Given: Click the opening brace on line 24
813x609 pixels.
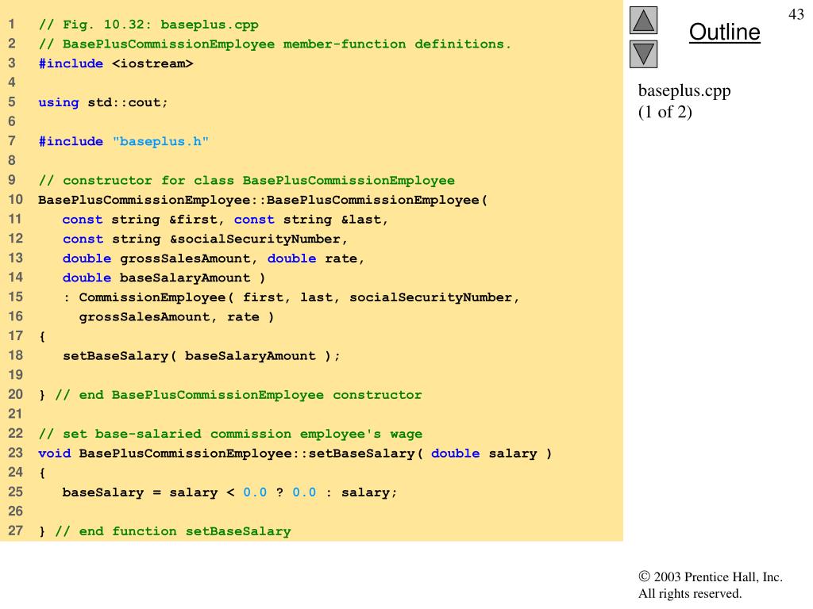Looking at the screenshot, I should click(x=42, y=473).
